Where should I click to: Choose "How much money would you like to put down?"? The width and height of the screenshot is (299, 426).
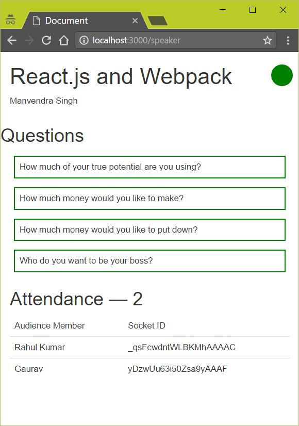click(149, 230)
